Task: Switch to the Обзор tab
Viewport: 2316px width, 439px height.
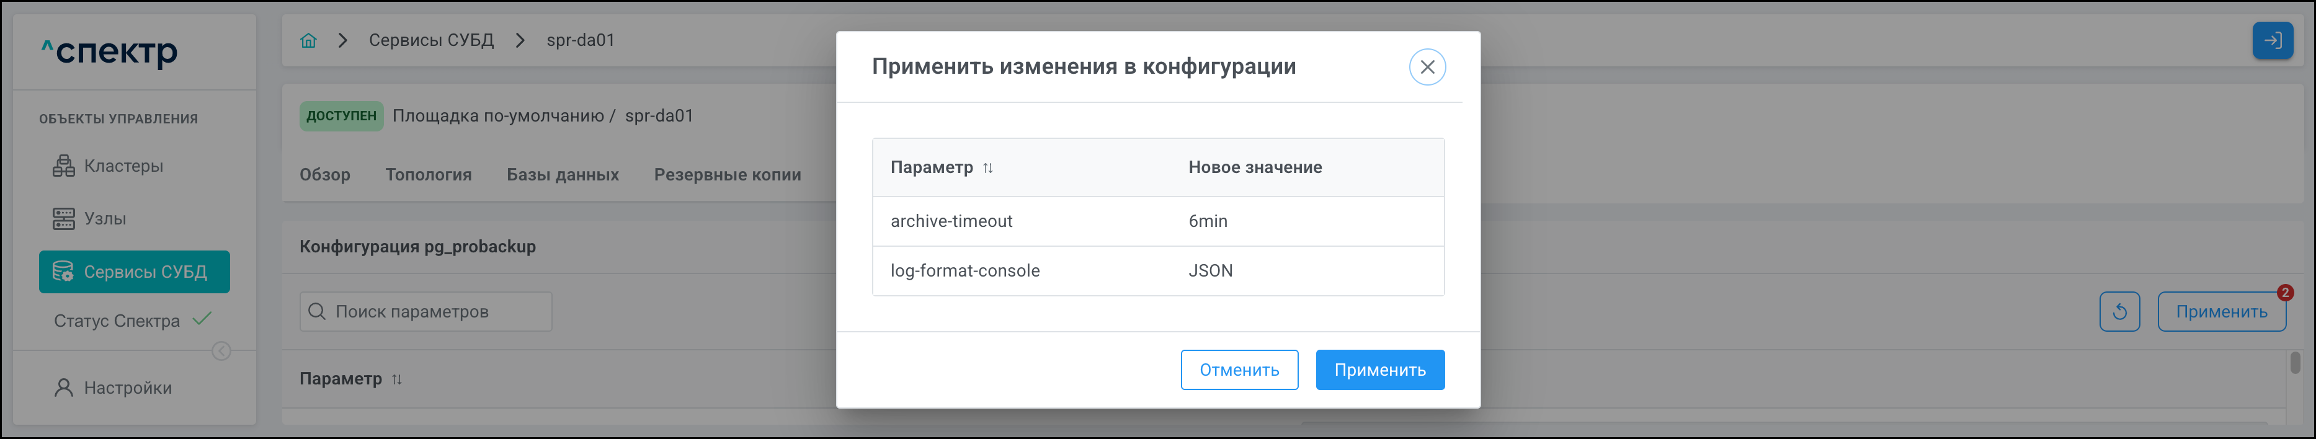Action: tap(324, 174)
